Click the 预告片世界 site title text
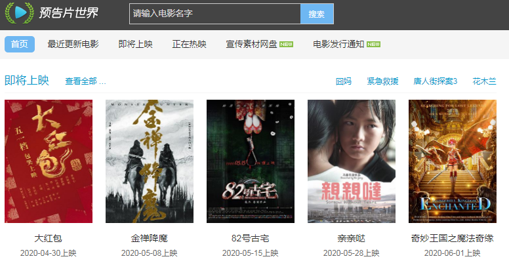Image resolution: width=509 pixels, height=265 pixels. point(68,13)
